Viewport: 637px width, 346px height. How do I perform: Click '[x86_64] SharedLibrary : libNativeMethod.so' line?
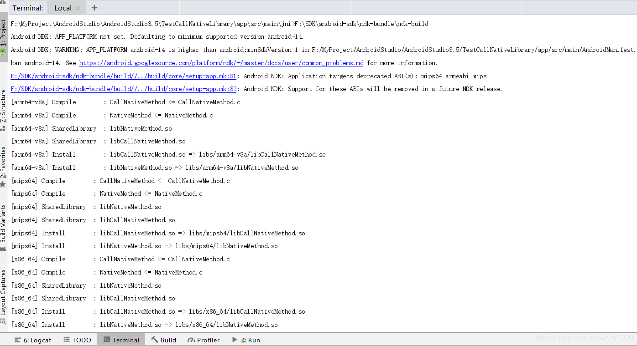(x=86, y=285)
